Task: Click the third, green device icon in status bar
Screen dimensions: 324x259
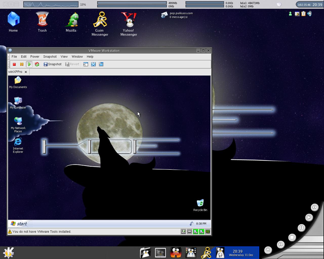Action: pyautogui.click(x=196, y=232)
